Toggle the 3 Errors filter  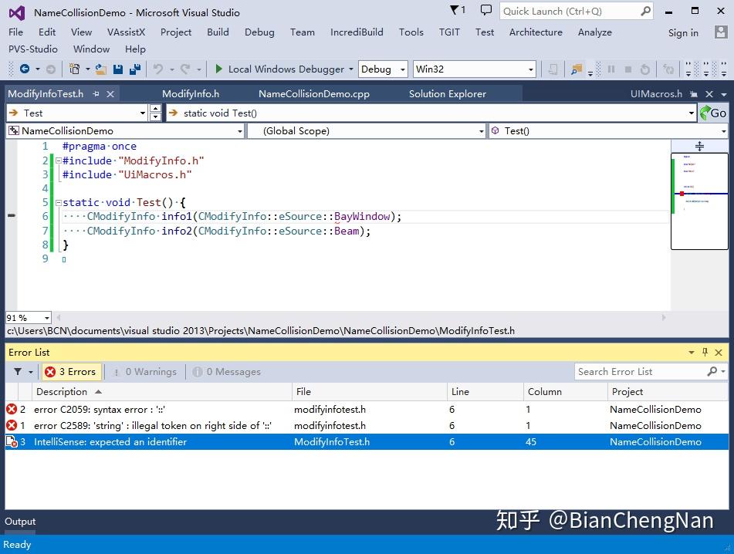(x=70, y=371)
